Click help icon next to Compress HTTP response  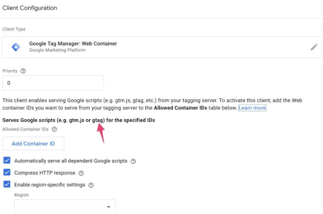(81, 173)
